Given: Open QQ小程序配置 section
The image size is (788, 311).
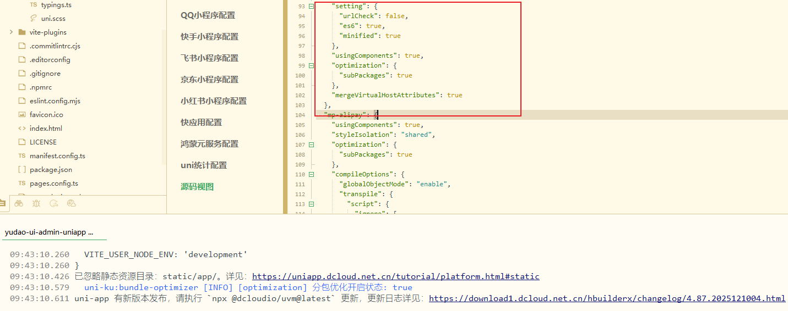Looking at the screenshot, I should [x=208, y=15].
